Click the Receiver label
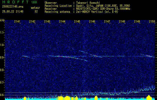Image resolution: width=157 pixels, height=100 pixels. pos(51,9)
